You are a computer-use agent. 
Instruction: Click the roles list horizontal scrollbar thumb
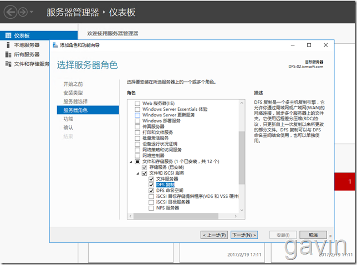coord(176,216)
